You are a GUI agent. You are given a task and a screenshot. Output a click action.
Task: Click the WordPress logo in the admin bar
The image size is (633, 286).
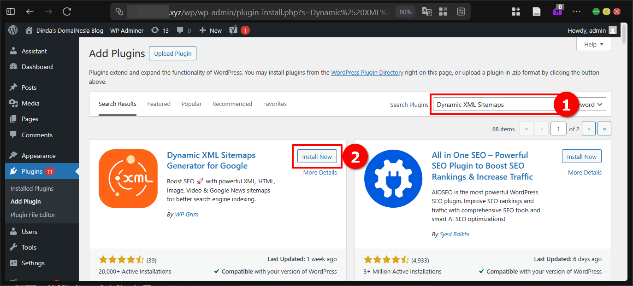point(12,30)
